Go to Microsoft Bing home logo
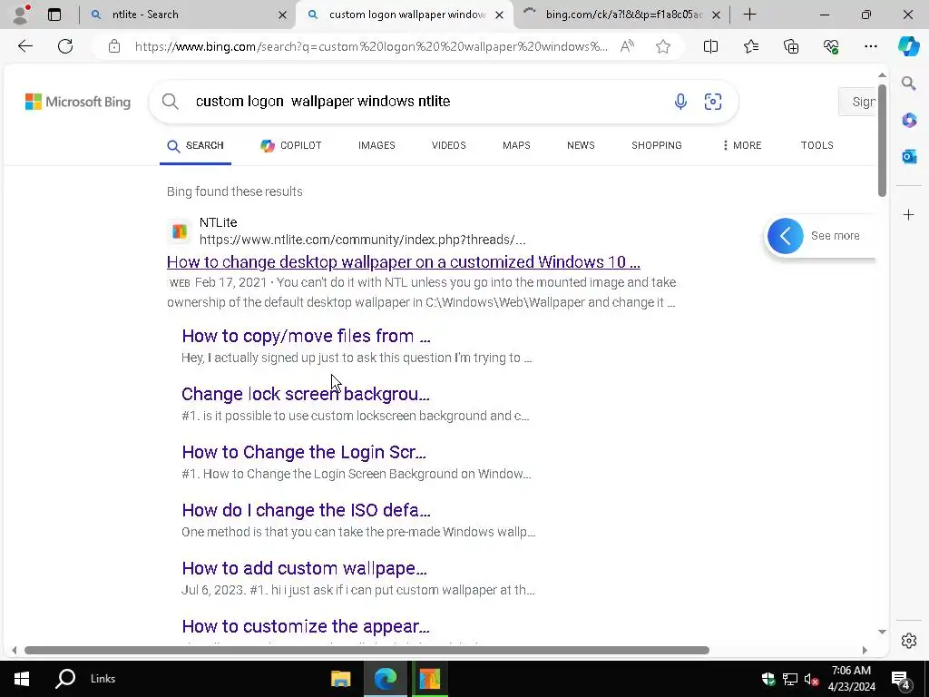 [x=78, y=102]
